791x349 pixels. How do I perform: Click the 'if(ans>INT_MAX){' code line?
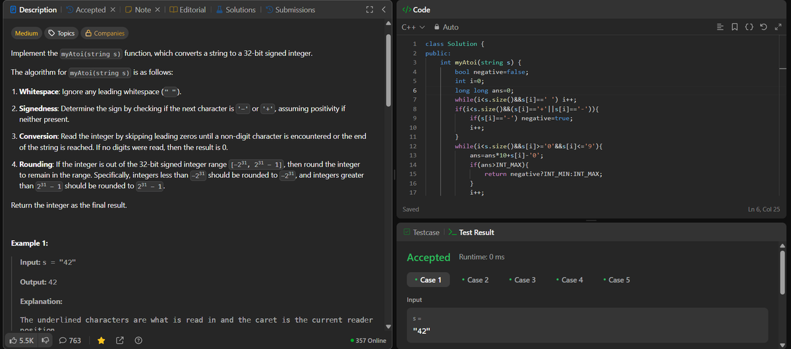500,165
